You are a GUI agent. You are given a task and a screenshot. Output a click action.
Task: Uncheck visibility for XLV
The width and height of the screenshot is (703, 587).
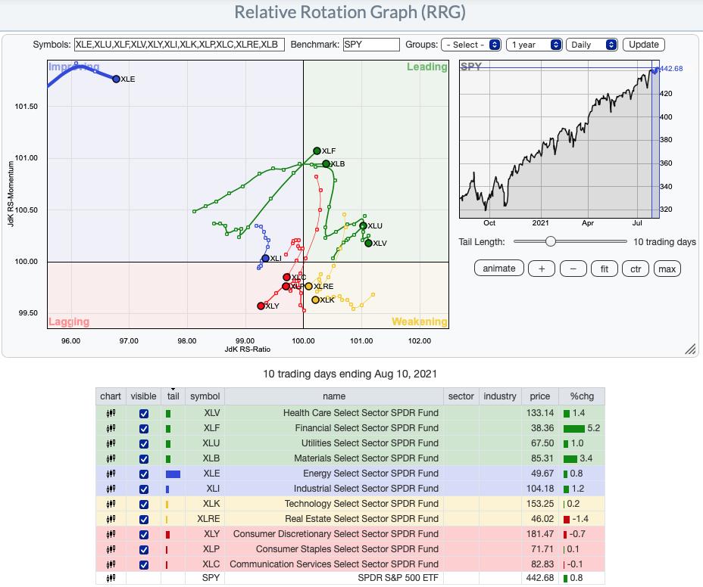click(143, 414)
